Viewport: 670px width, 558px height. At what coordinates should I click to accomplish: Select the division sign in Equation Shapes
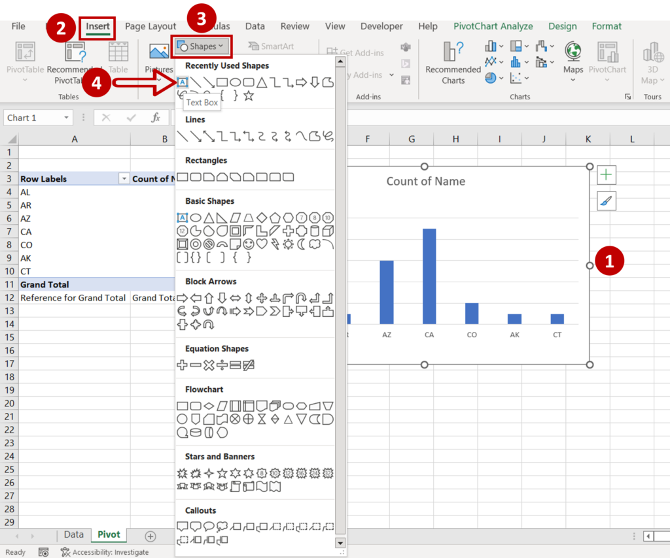pos(222,365)
